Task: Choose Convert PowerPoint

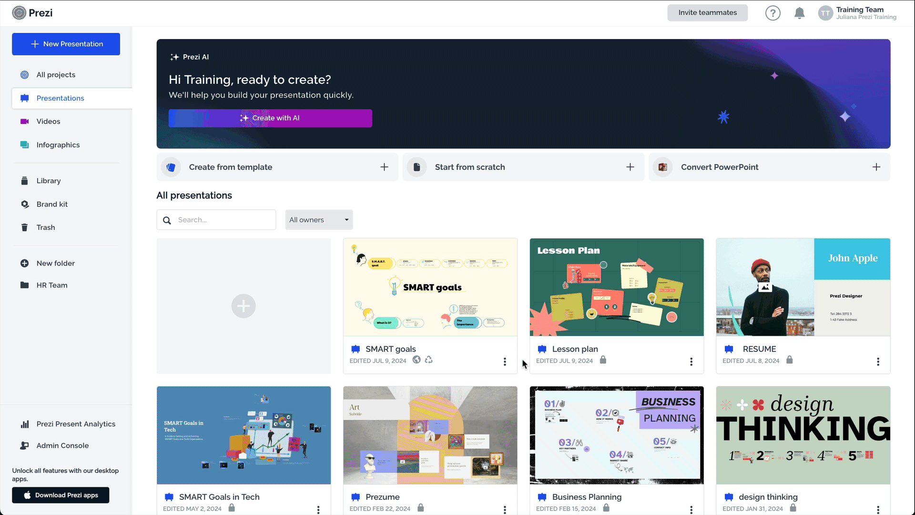Action: pyautogui.click(x=769, y=167)
